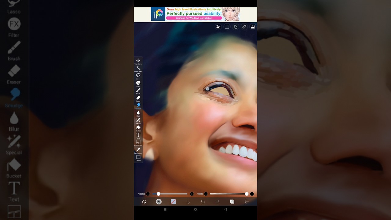Screen dimensions: 391x220
Task: Select the Brush tool
Action: pyautogui.click(x=138, y=91)
